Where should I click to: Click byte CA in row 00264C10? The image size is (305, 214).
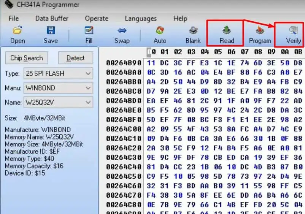[205, 139]
